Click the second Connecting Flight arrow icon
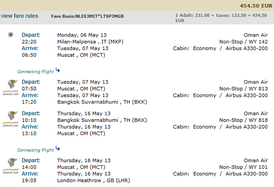 [58, 149]
